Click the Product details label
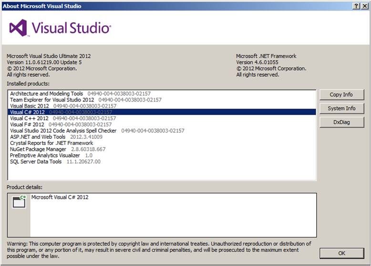This screenshot has width=371, height=266. click(24, 187)
